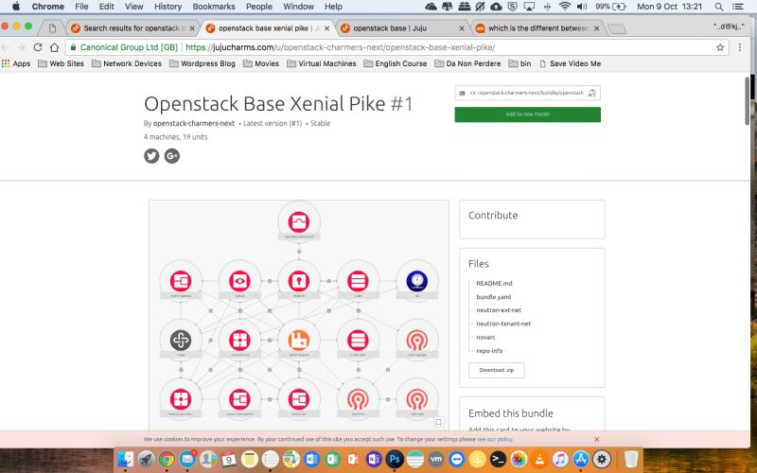Open the 'bin' bookmarks folder

click(x=519, y=63)
